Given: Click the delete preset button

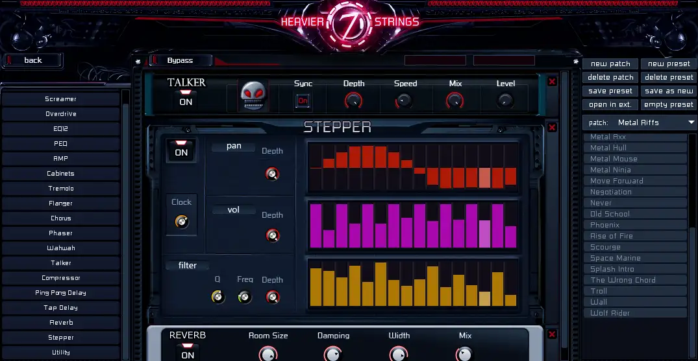Looking at the screenshot, I should tap(669, 77).
